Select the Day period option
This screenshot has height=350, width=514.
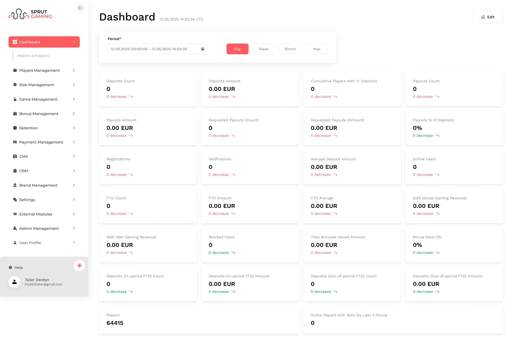(x=237, y=49)
